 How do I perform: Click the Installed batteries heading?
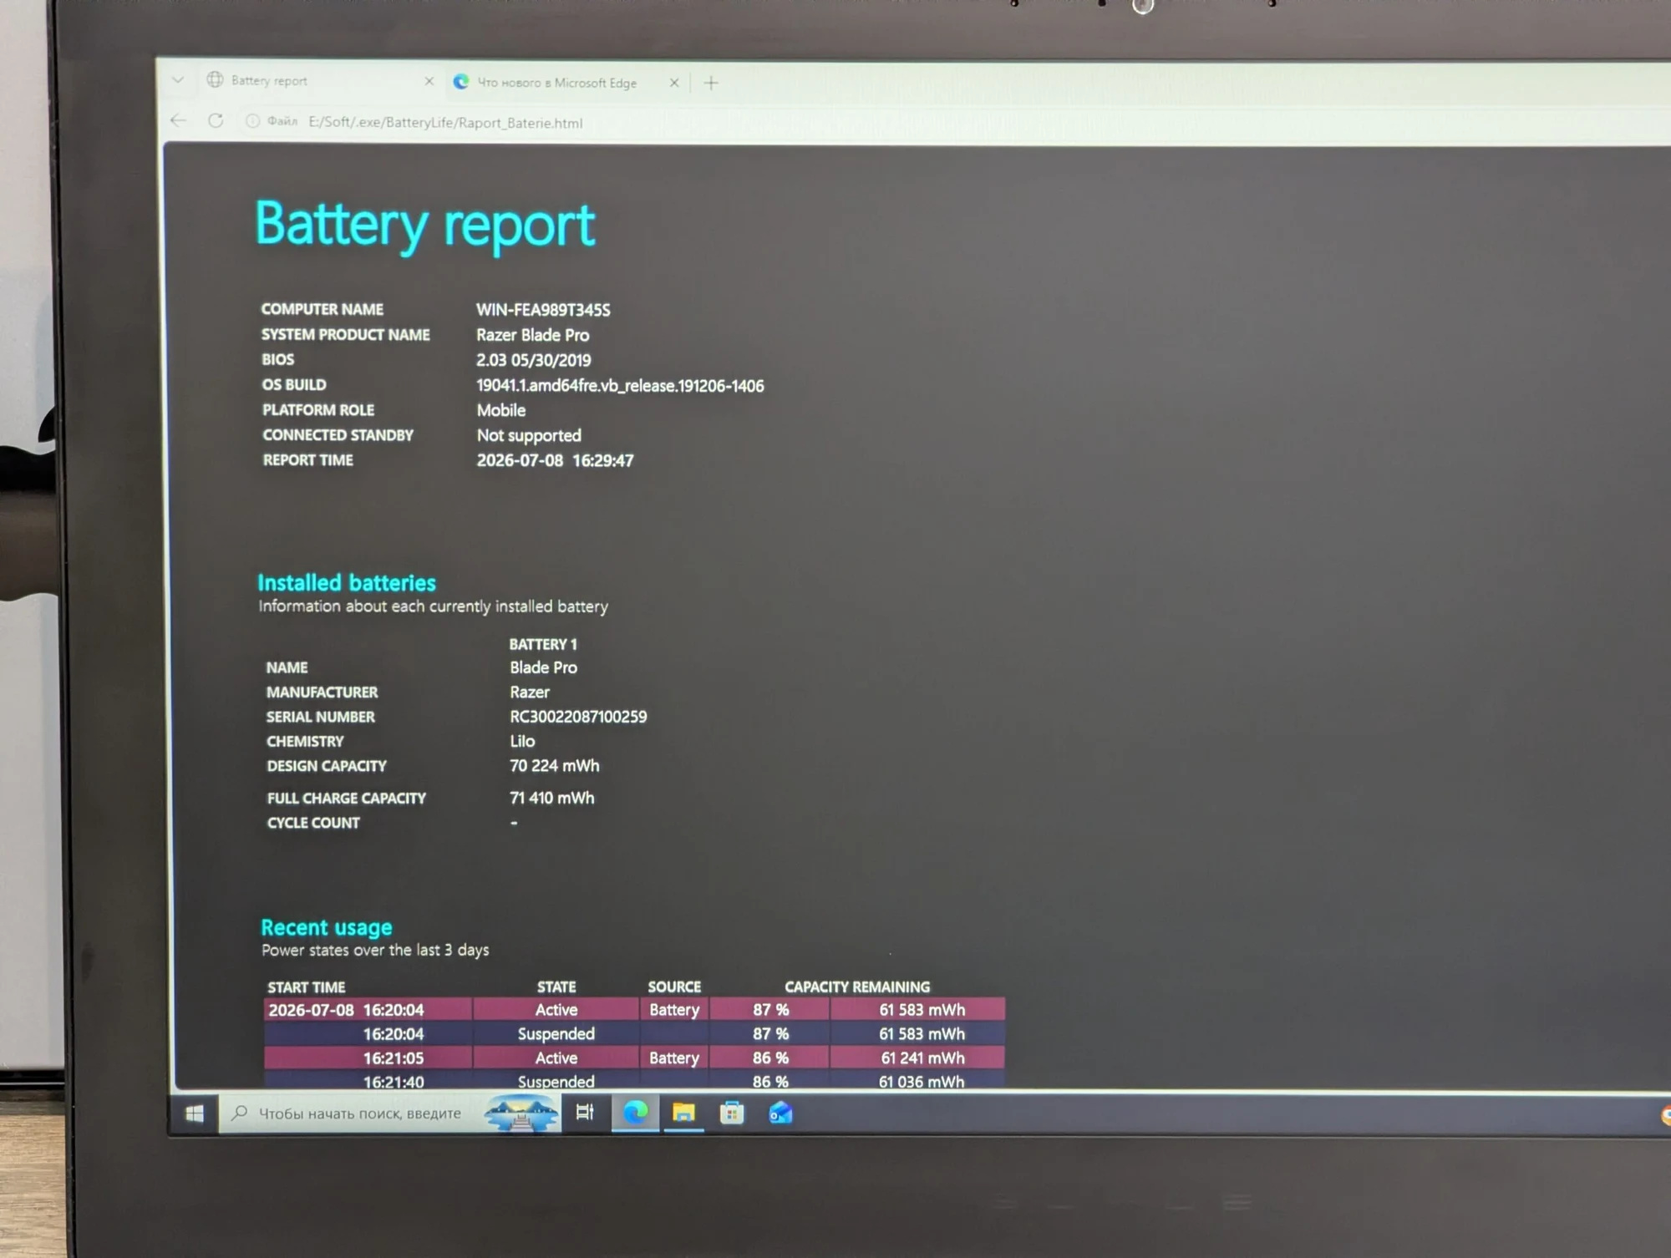tap(347, 582)
